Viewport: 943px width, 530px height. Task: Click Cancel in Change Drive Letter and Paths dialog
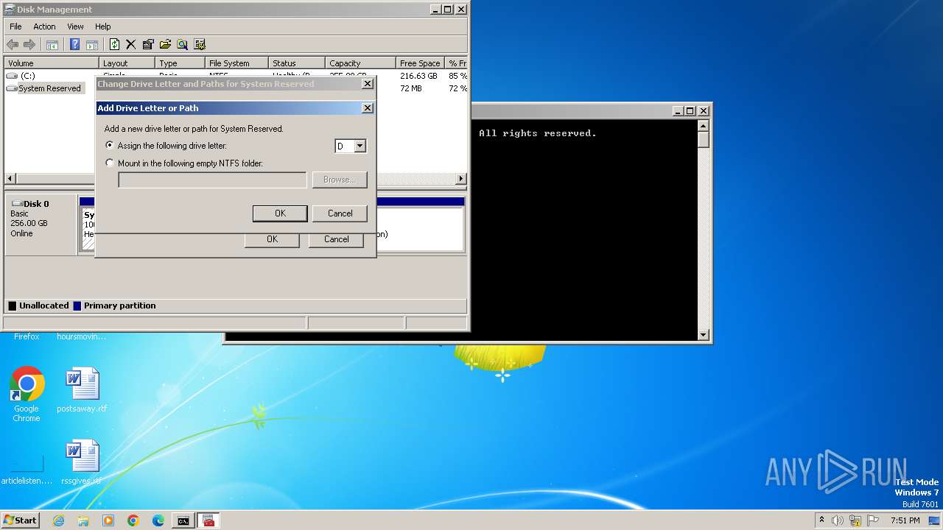point(336,239)
